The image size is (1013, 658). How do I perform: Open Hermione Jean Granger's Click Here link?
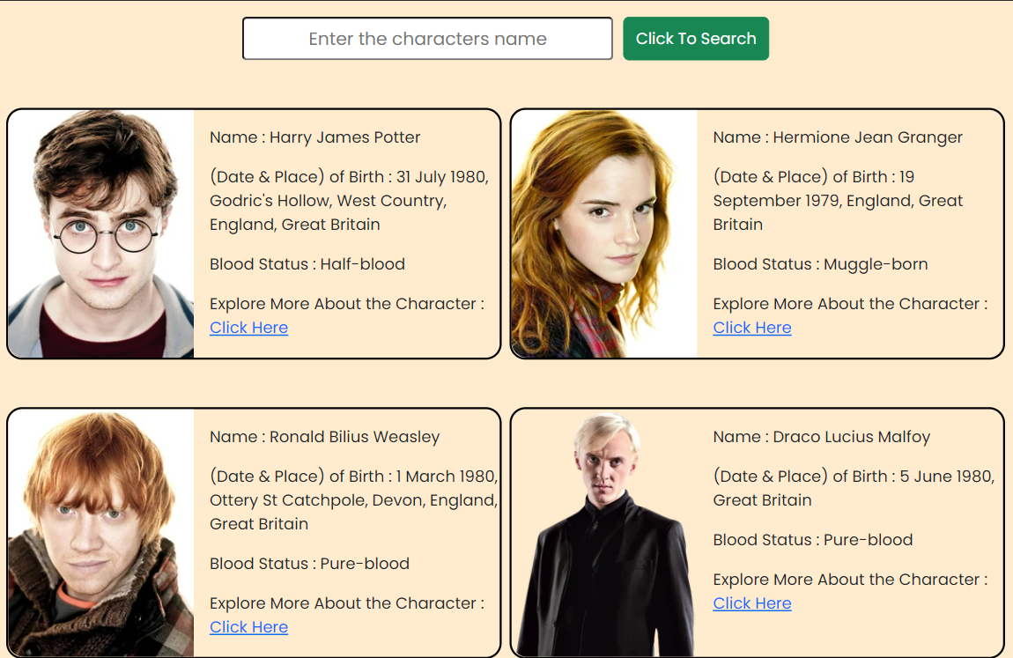[x=752, y=328]
